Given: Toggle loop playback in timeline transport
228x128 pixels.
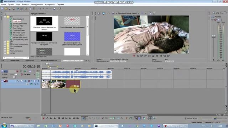Looking at the screenshot, I should click(x=47, y=118).
